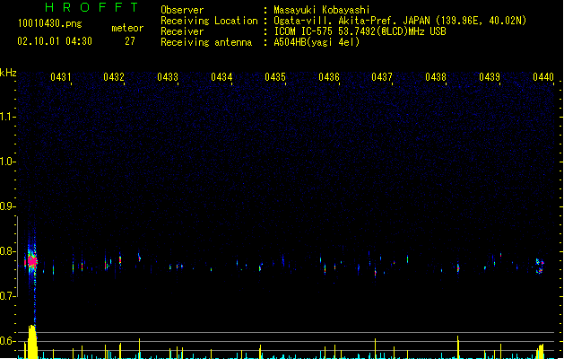
Task: Click the timestamp 02.10.01 04:30
Action: (55, 41)
